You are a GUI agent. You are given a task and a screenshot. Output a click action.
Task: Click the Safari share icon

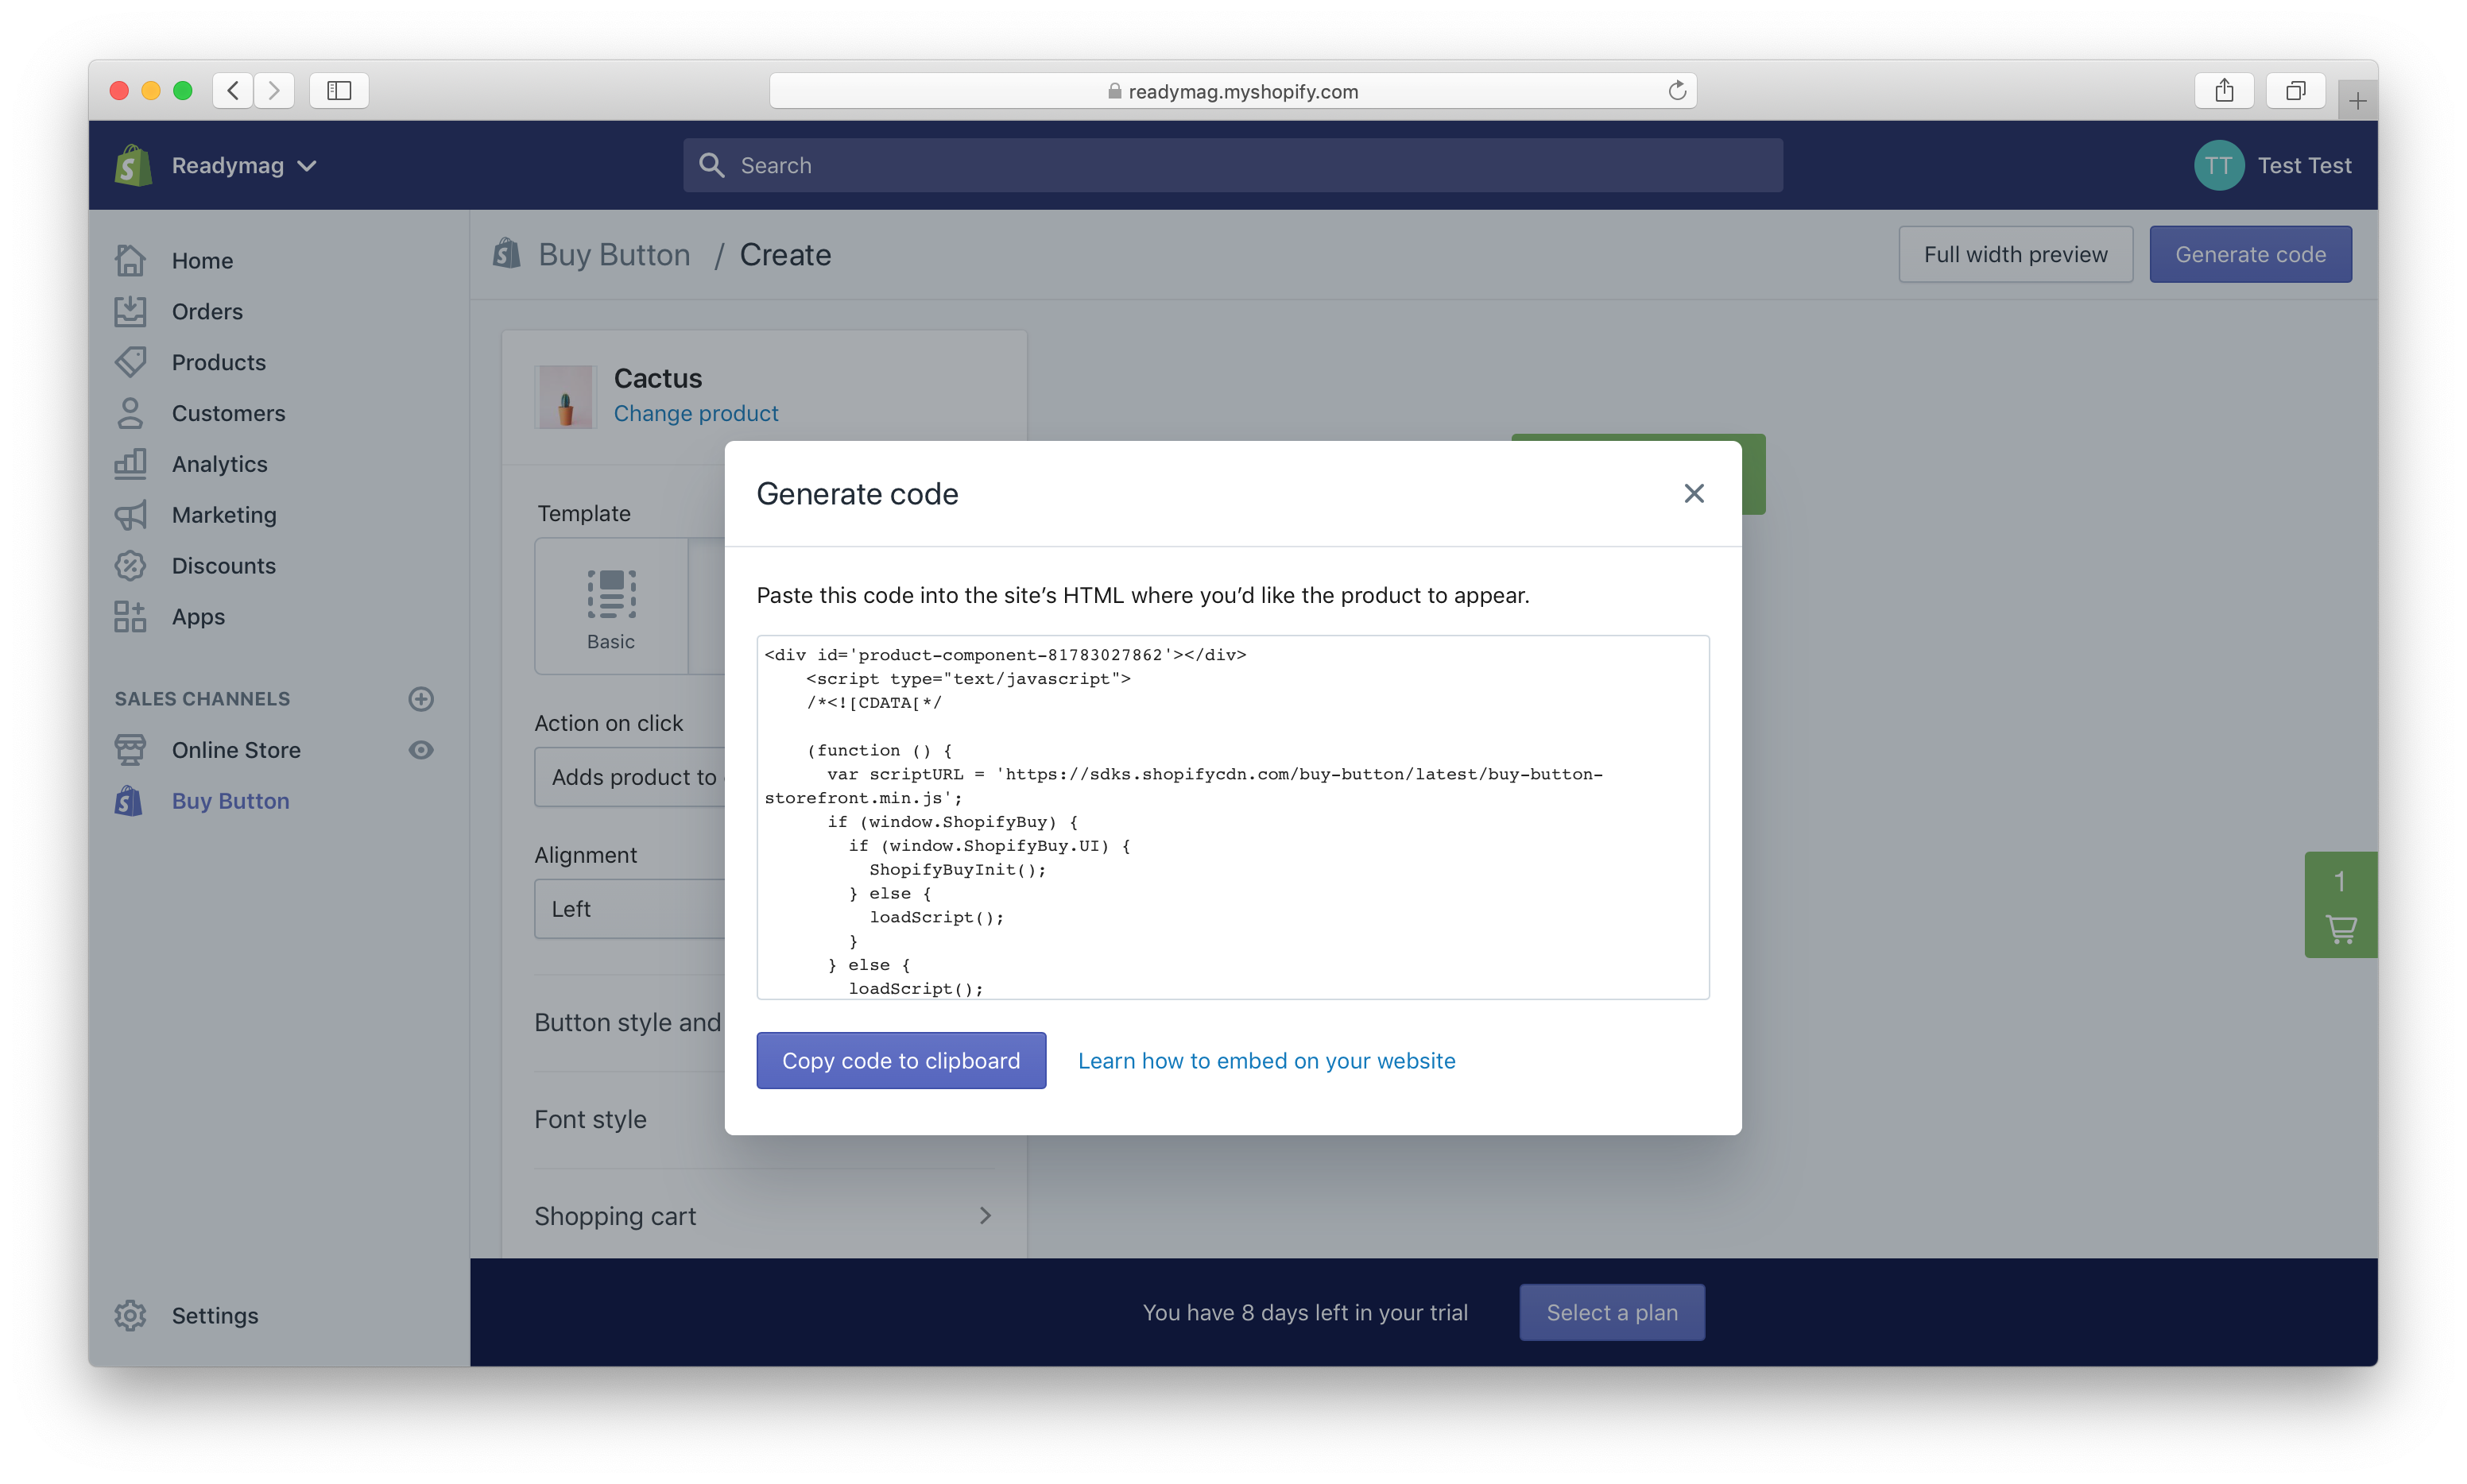2223,91
